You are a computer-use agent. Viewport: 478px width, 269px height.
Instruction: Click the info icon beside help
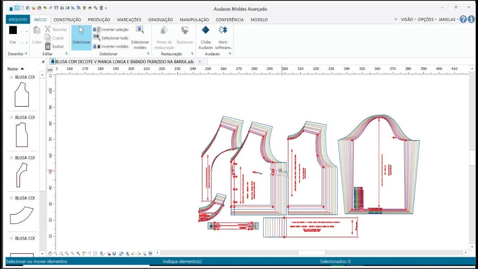pyautogui.click(x=471, y=19)
